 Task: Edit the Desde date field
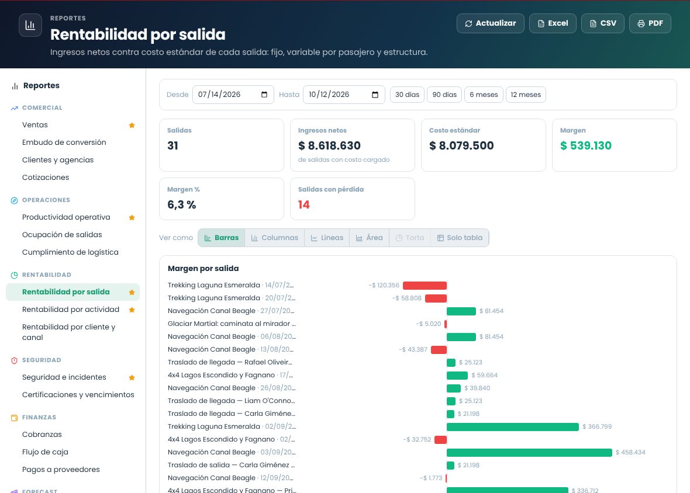coord(233,95)
